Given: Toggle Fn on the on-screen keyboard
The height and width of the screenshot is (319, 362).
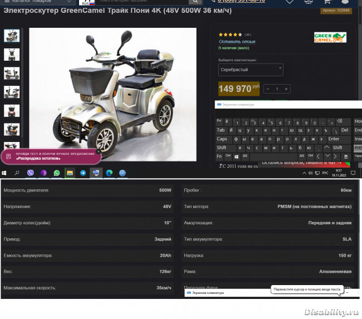Looking at the screenshot, I should pos(219,156).
